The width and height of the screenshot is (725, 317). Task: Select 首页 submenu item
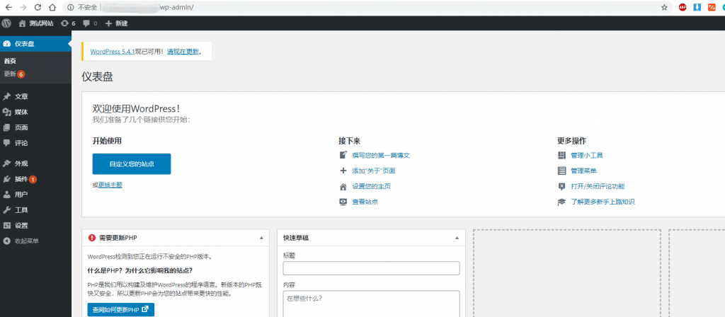point(10,61)
